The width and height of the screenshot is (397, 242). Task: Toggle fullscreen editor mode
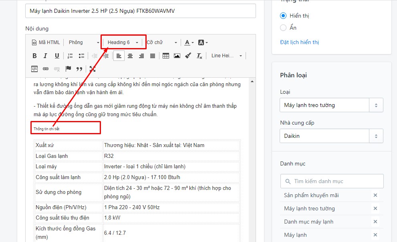pyautogui.click(x=93, y=69)
